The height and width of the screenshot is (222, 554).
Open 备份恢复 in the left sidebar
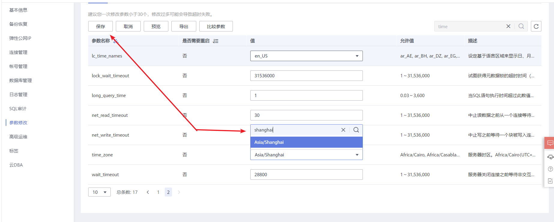[18, 24]
